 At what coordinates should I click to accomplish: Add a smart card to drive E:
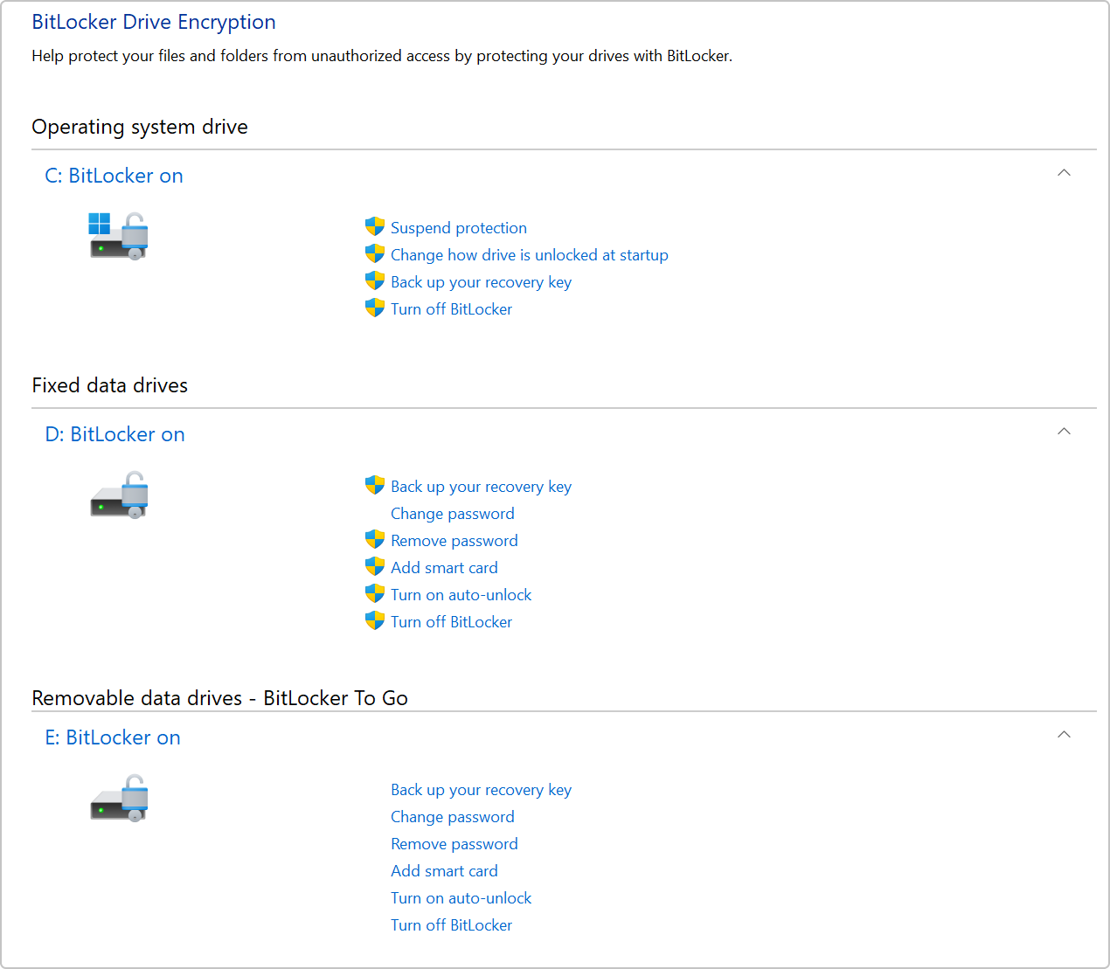444,870
